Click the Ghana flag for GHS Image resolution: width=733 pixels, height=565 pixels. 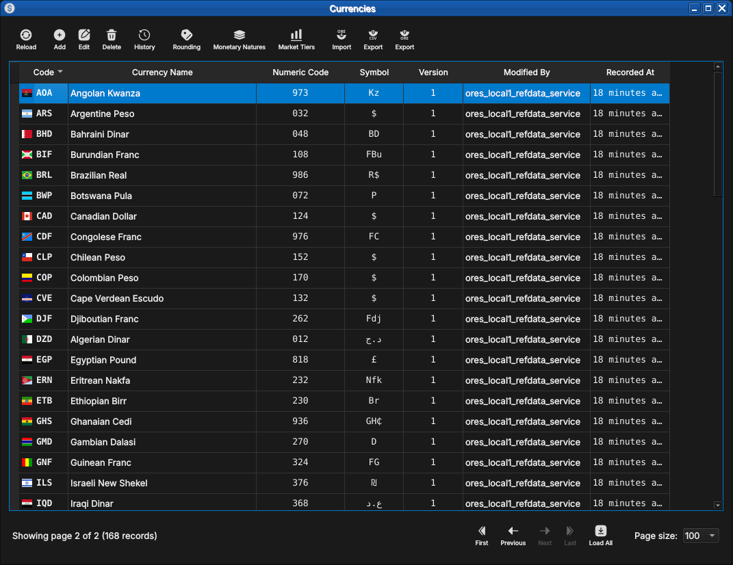click(x=27, y=421)
